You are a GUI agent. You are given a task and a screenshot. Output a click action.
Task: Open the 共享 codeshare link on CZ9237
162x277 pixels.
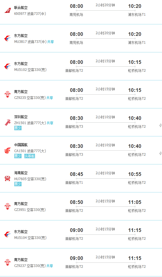pyautogui.click(x=50, y=266)
